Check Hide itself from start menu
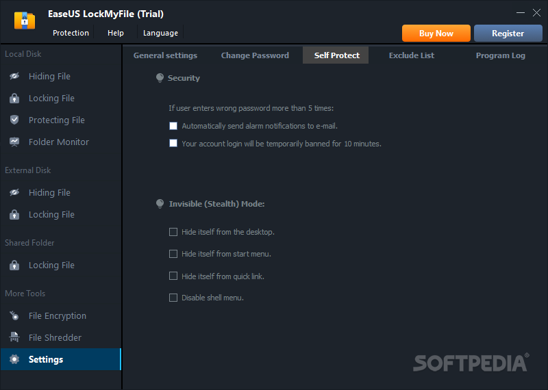Viewport: 548px width, 390px height. tap(173, 254)
